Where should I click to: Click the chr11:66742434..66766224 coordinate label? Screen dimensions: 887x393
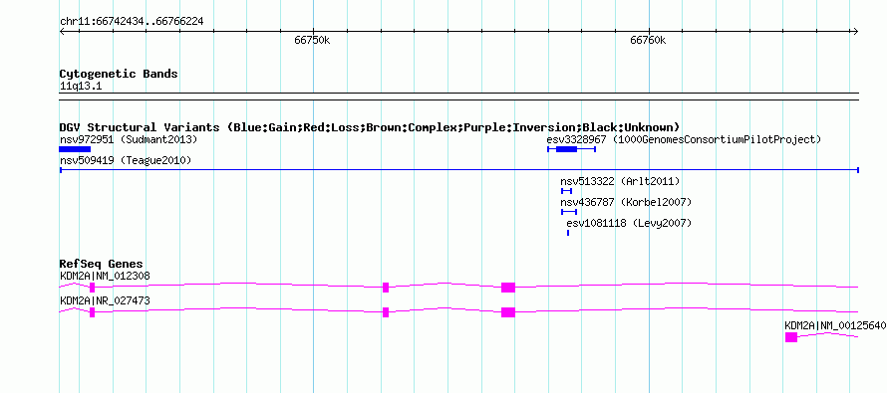[132, 22]
